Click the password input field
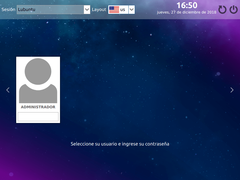Viewport: 240px width, 180px height. click(x=38, y=117)
